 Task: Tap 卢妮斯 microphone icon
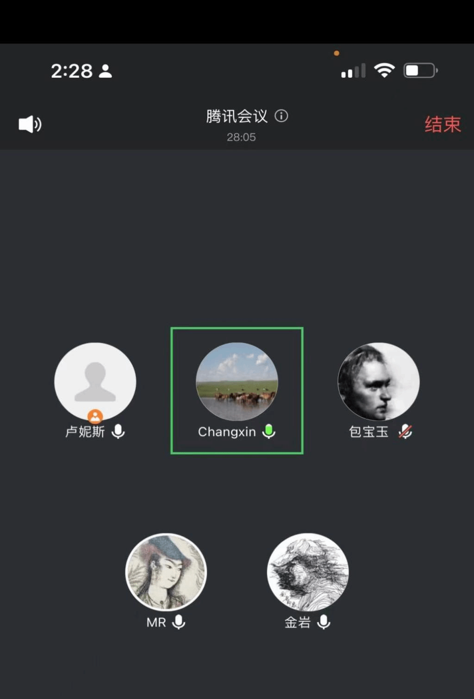coord(118,431)
